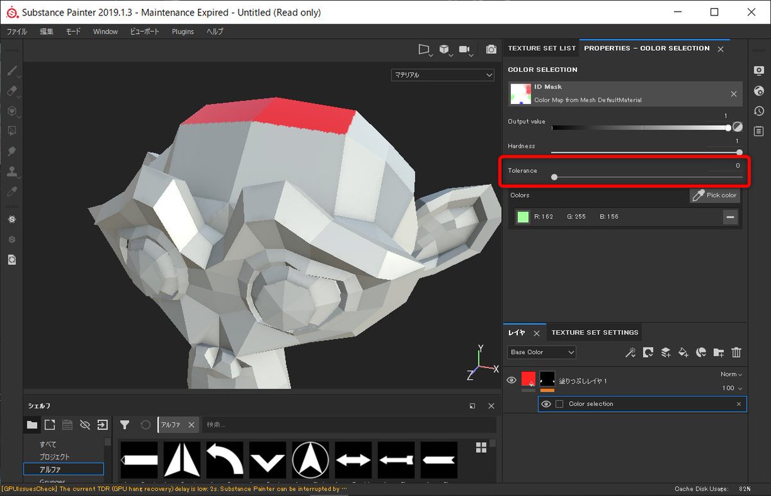Add a new paint layer
The height and width of the screenshot is (496, 771).
coord(666,352)
